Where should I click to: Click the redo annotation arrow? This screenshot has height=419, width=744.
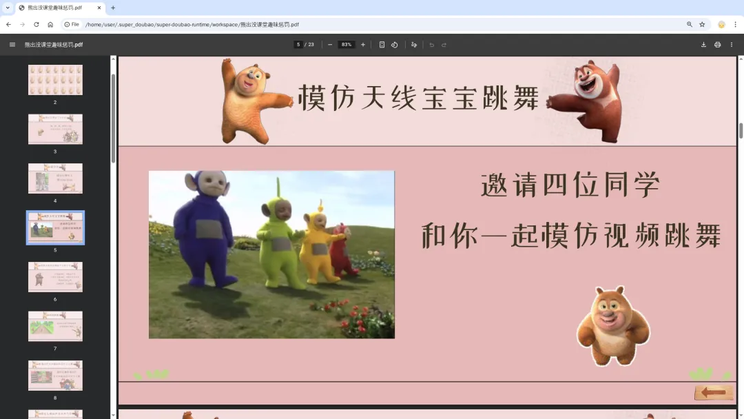444,45
